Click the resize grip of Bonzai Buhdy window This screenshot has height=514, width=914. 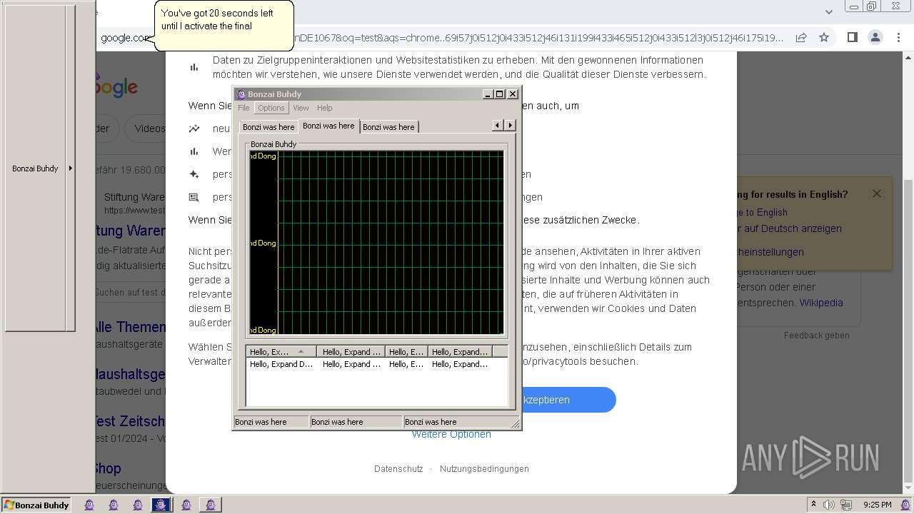(x=516, y=423)
